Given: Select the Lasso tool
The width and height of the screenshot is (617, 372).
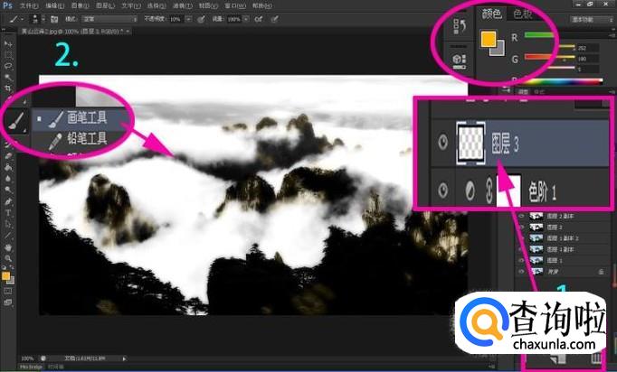Looking at the screenshot, I should point(8,66).
